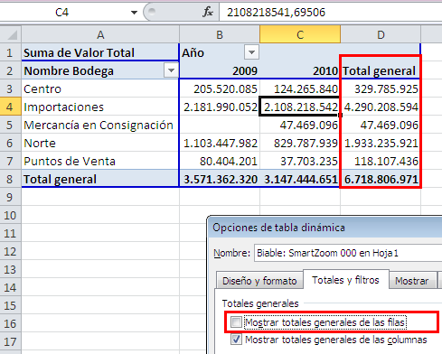Select the Totales y filtros tab
This screenshot has width=442, height=354.
[x=345, y=280]
